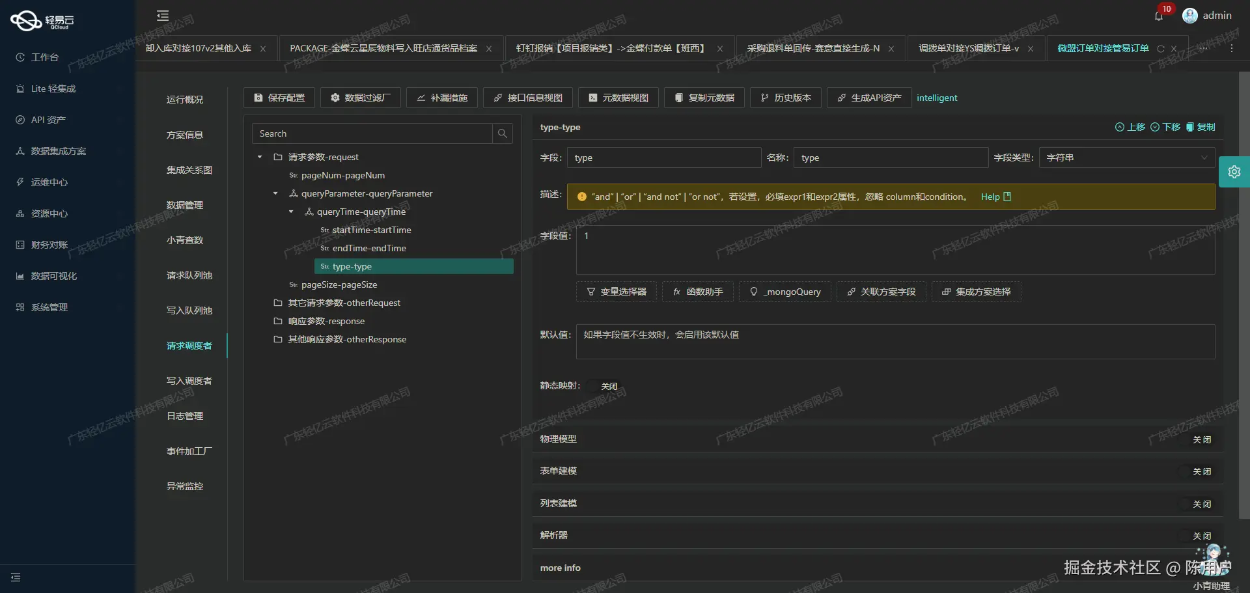Collapse the queryParameter-queryParameter node
Viewport: 1250px width, 593px height.
pyautogui.click(x=275, y=193)
